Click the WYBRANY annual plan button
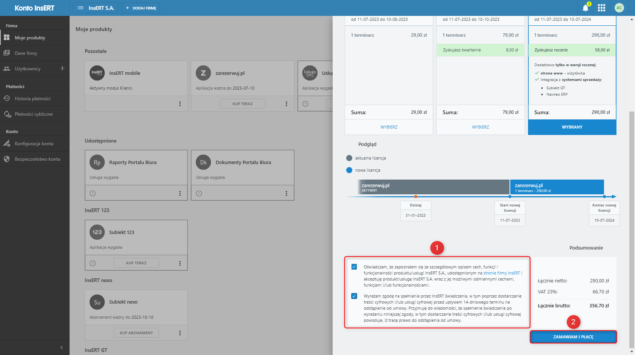635x355 pixels. (572, 127)
